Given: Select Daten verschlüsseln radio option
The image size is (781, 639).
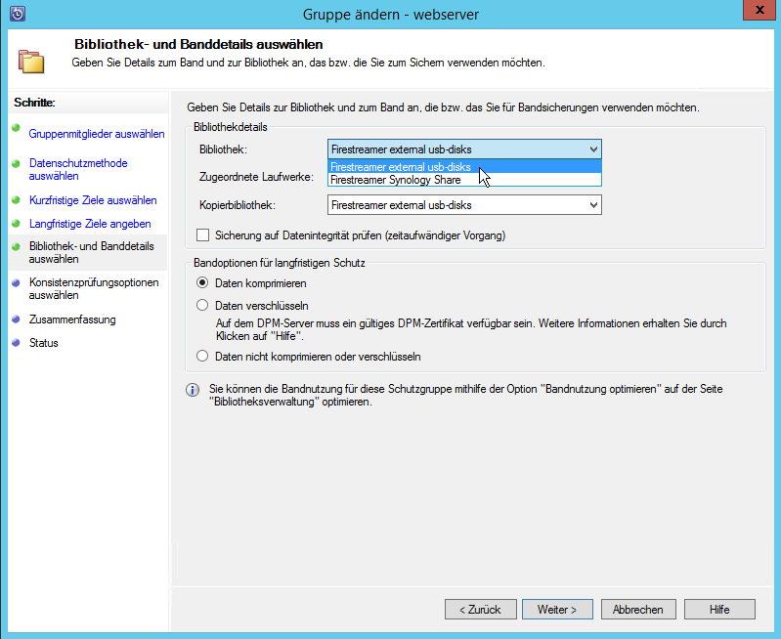Looking at the screenshot, I should pyautogui.click(x=203, y=306).
